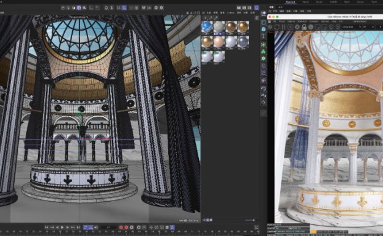Click the green cloner icon in tool palette

[x=263, y=51]
